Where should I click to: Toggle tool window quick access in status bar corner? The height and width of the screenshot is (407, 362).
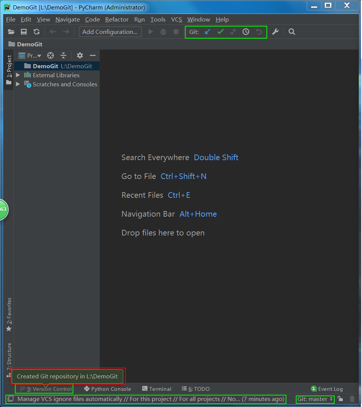coord(11,399)
